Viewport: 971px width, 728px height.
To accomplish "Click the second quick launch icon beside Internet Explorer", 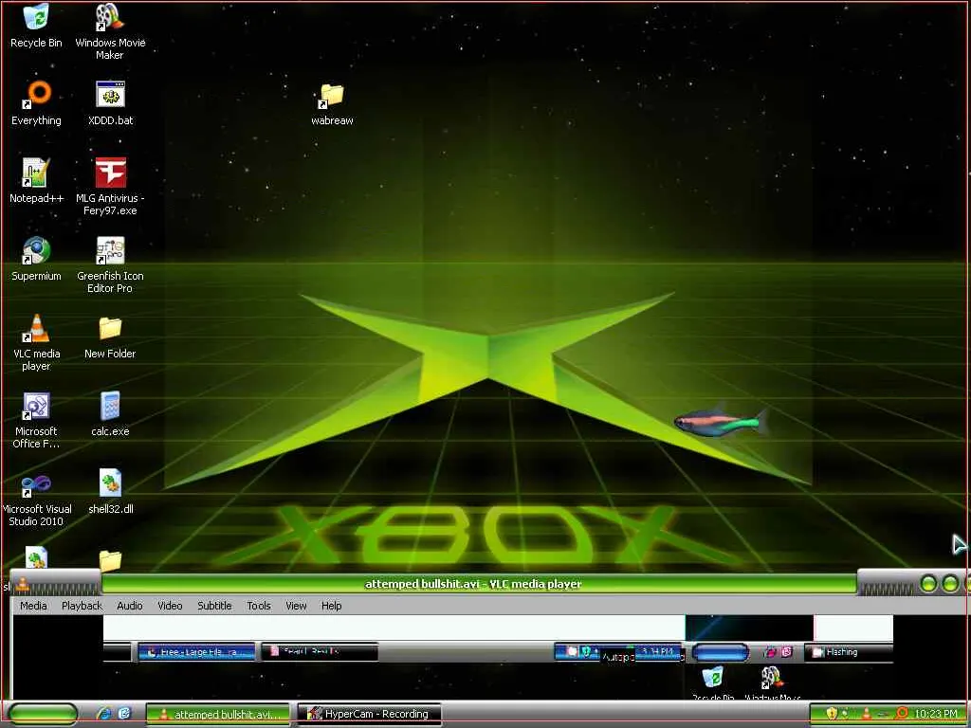I will (x=124, y=713).
